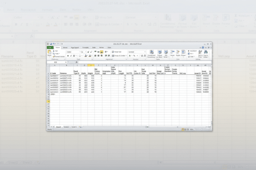Open the number format dropdown in front window
Viewport: 256px width, 170px height.
[145, 52]
